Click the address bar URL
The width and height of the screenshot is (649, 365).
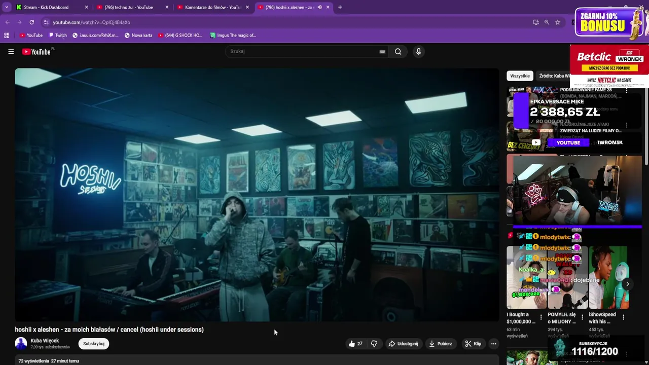coord(91,22)
